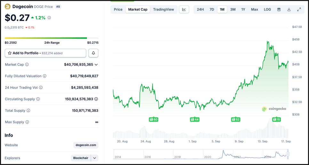309x165 pixels.
Task: Click the $0.27 price text
Action: 17,18
